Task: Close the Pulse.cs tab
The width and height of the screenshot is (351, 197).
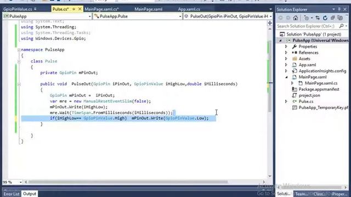Action: click(x=80, y=9)
